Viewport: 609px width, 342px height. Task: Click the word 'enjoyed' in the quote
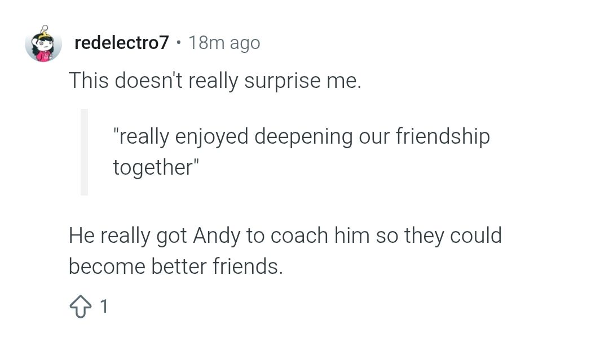[x=211, y=137]
